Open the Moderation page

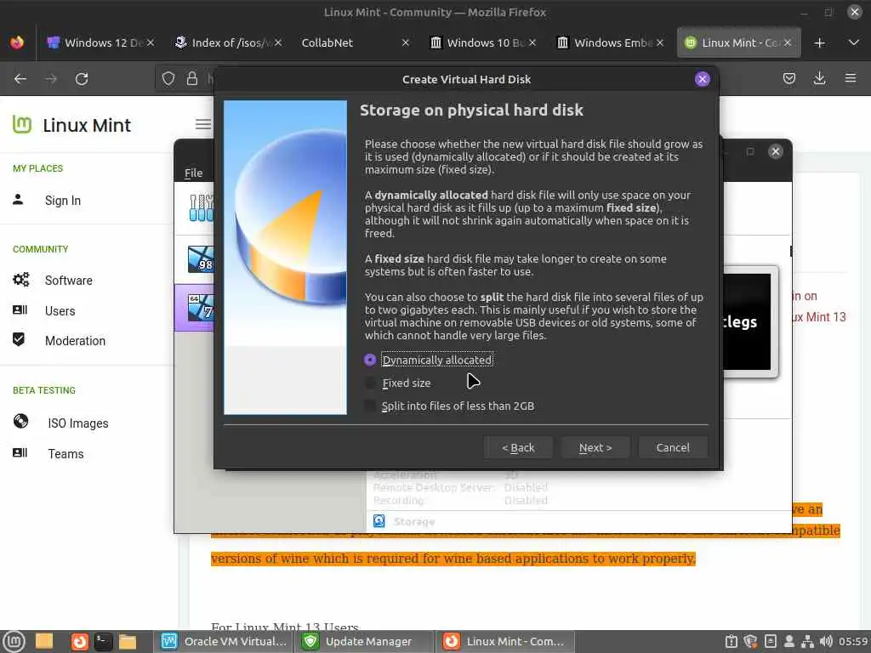coord(75,341)
